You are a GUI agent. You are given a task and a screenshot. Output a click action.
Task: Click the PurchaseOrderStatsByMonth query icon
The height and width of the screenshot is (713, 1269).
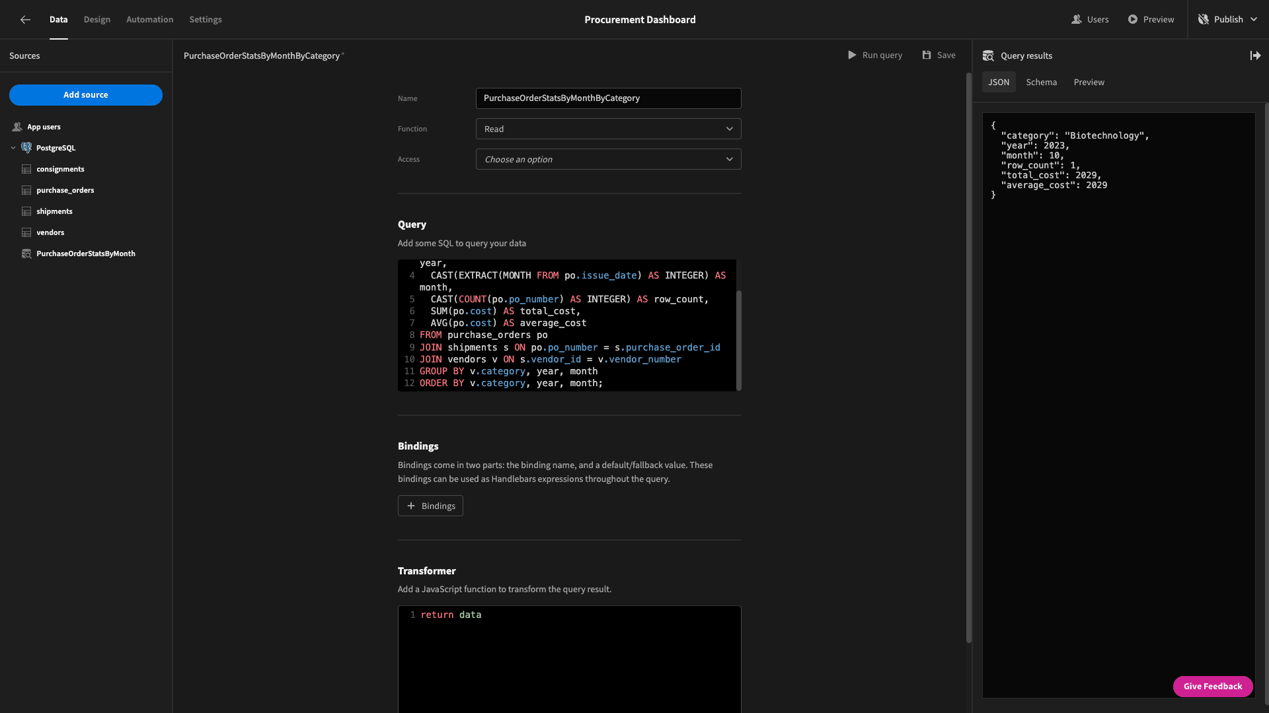[x=26, y=254]
